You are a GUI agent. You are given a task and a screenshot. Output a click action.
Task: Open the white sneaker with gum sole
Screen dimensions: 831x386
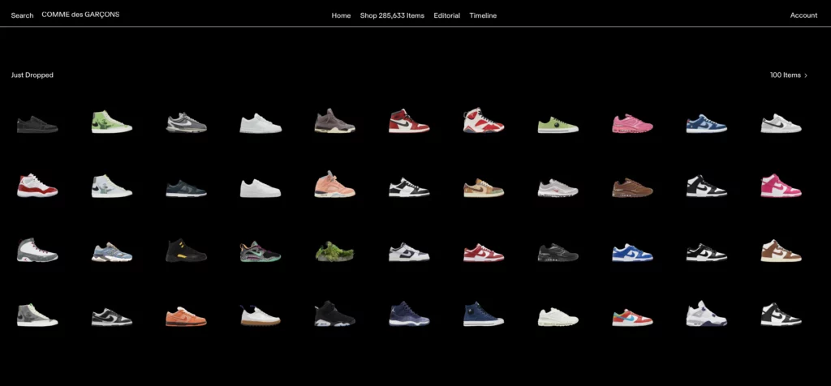tap(260, 315)
